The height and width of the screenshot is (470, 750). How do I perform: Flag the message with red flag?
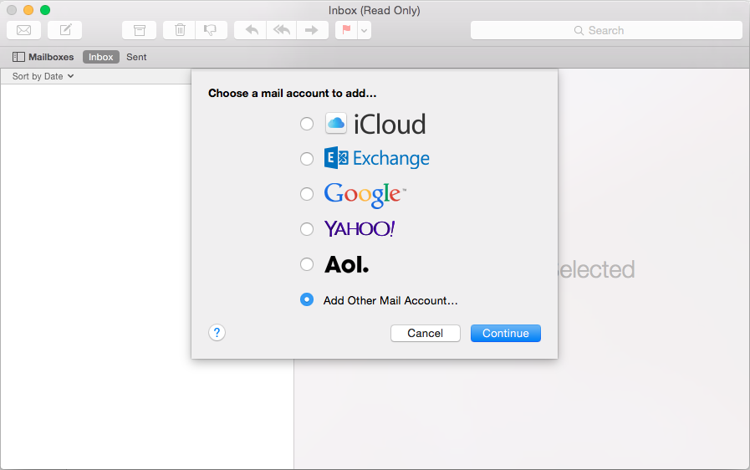point(346,30)
